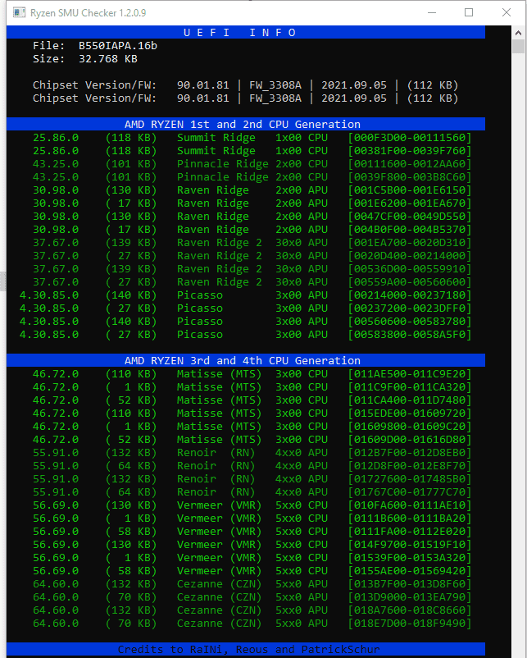527x658 pixels.
Task: Click the Ryzen SMU Checker app icon in title bar
Action: (19, 12)
